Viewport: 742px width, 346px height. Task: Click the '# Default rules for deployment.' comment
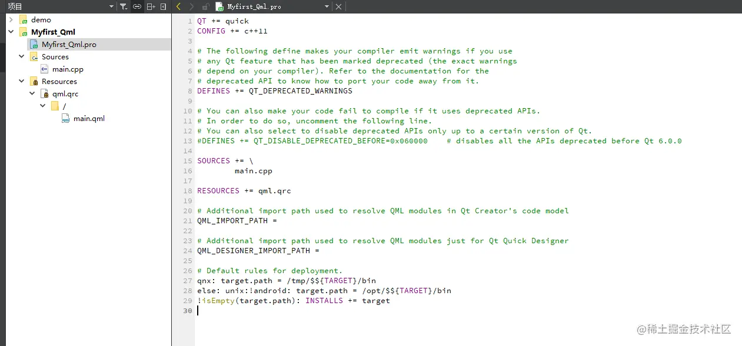[x=270, y=270]
